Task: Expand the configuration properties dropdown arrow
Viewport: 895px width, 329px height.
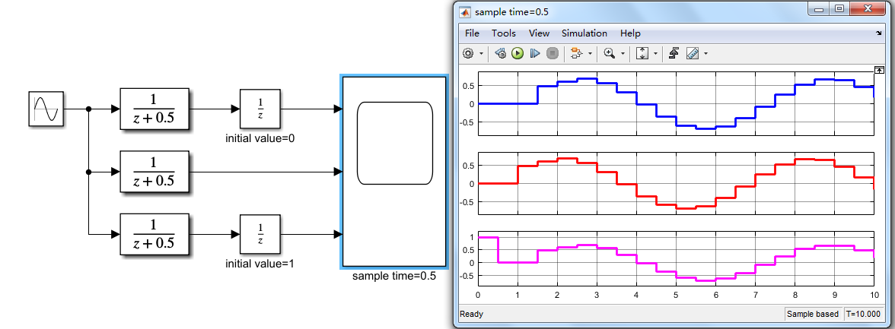Action: tap(481, 54)
